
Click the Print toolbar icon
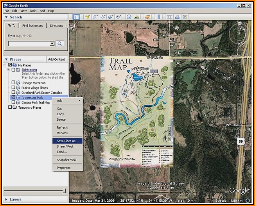(177, 17)
